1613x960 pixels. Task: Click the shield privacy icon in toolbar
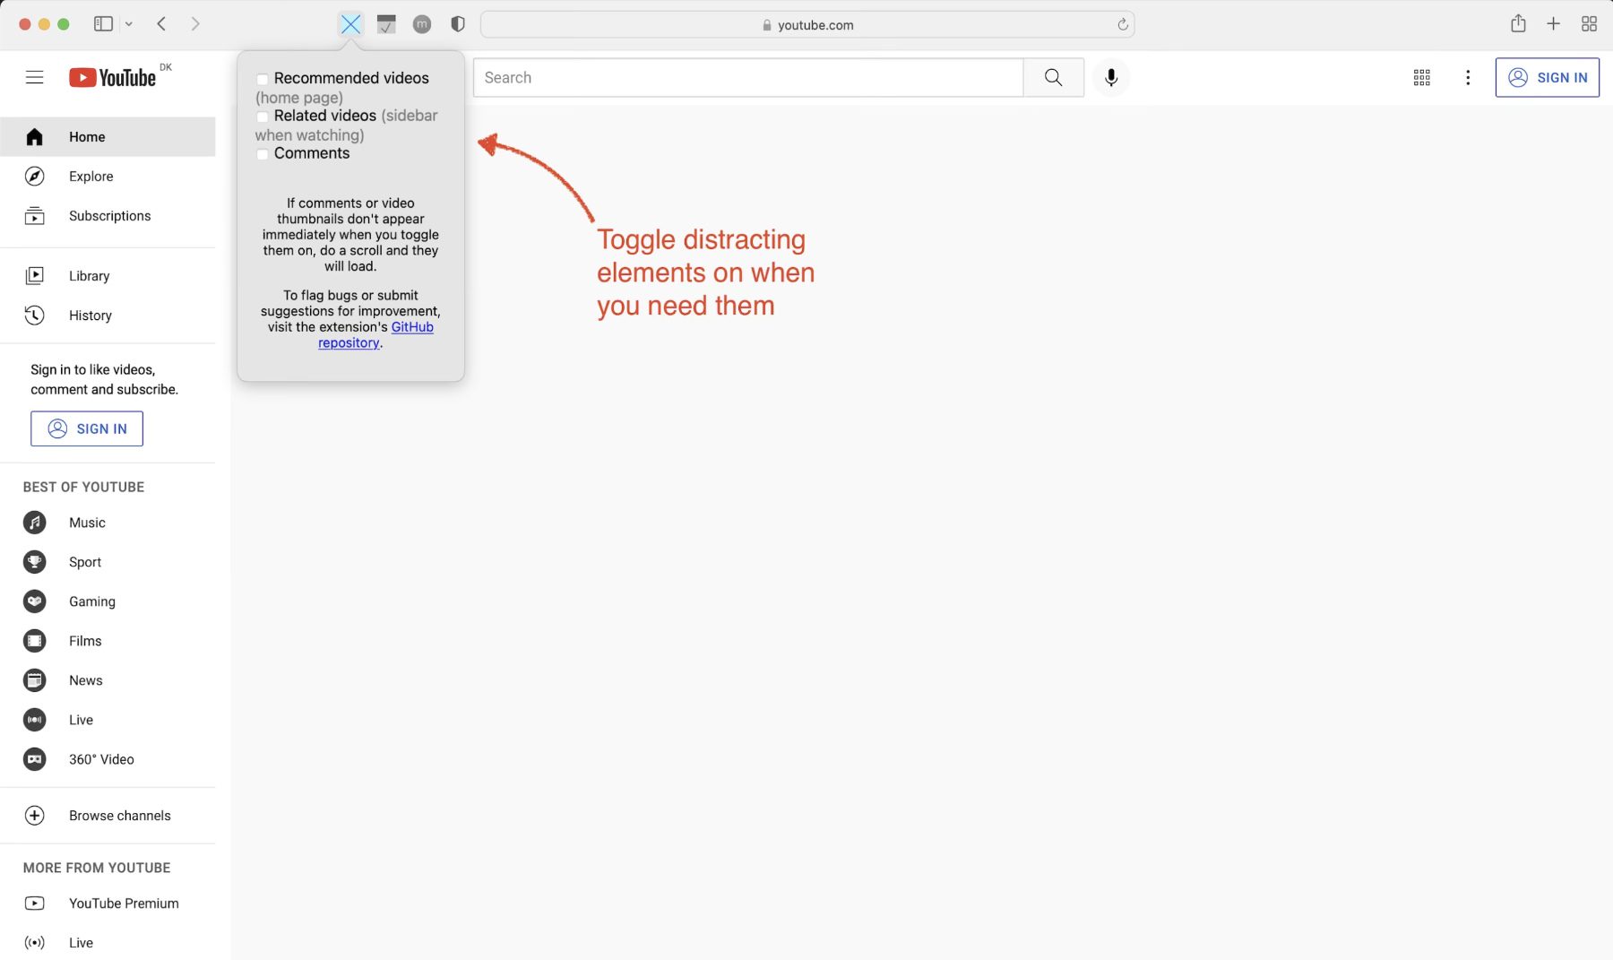click(458, 24)
